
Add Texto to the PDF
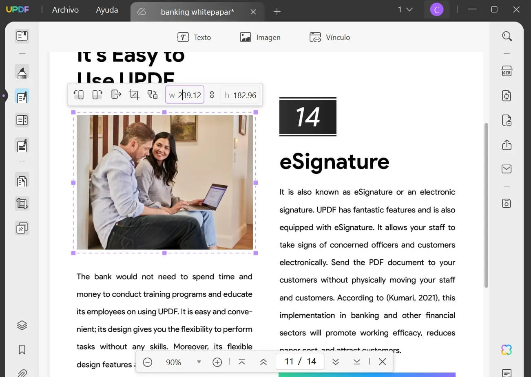pyautogui.click(x=194, y=37)
